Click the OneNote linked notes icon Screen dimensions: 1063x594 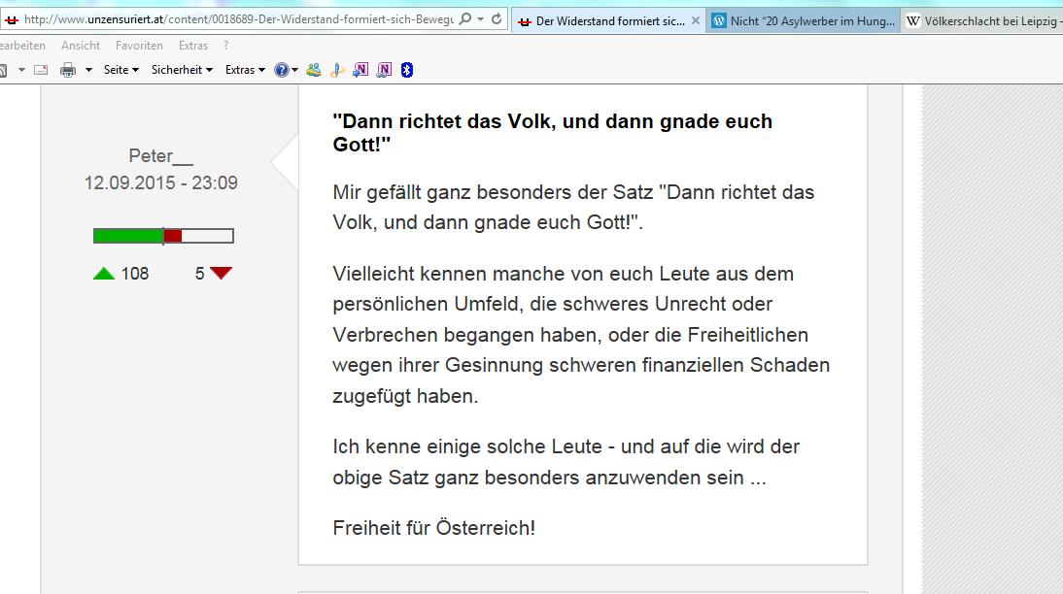pyautogui.click(x=384, y=70)
